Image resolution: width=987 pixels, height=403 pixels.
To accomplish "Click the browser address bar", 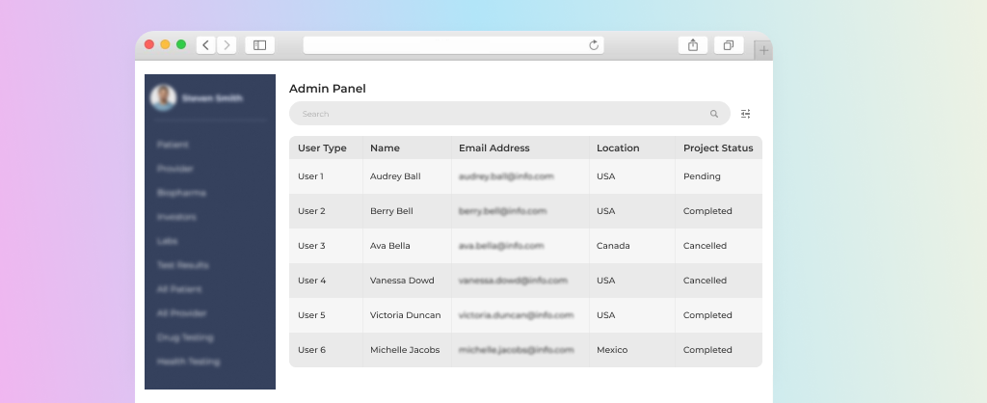I will [453, 45].
